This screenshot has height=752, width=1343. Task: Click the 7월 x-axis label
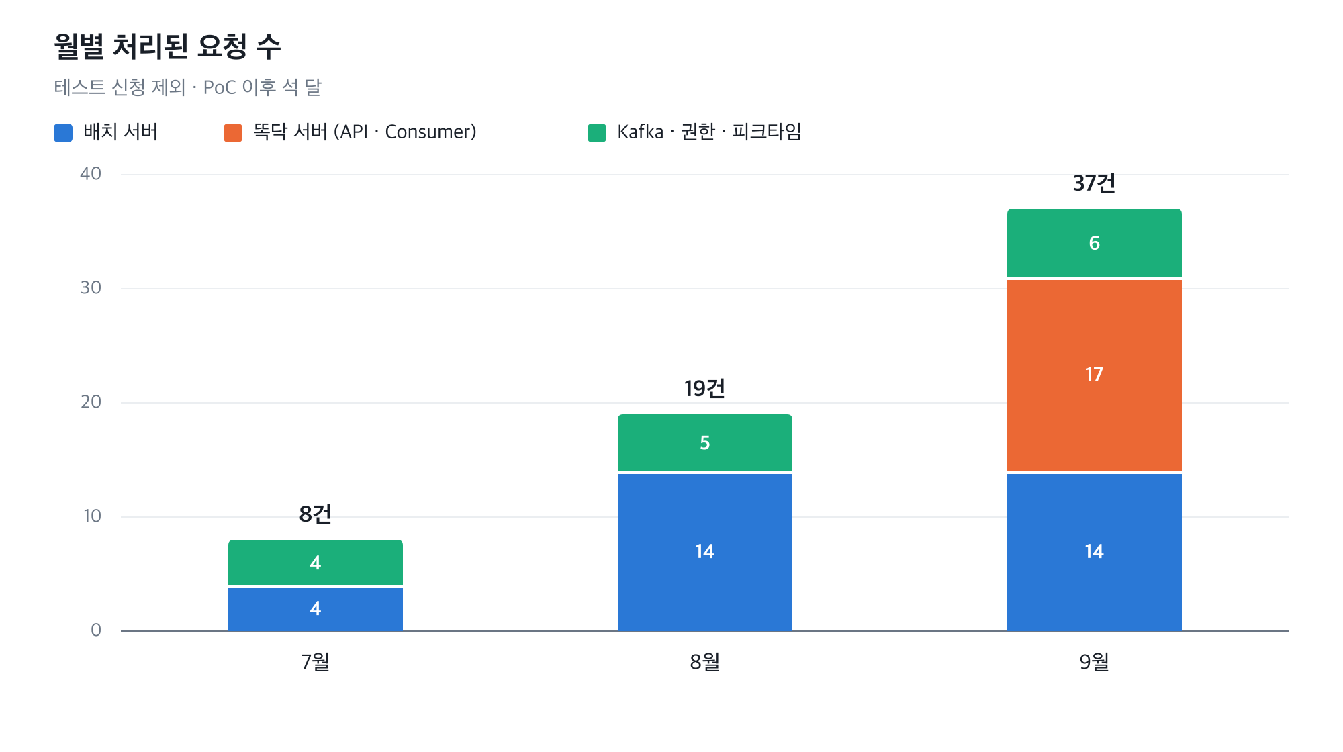coord(316,662)
